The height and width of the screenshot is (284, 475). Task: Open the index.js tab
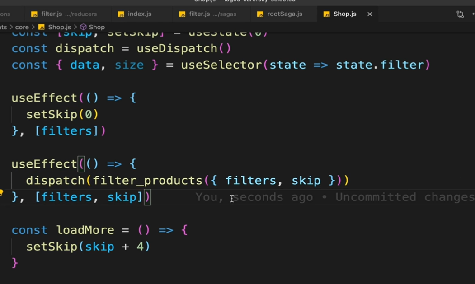coord(135,14)
